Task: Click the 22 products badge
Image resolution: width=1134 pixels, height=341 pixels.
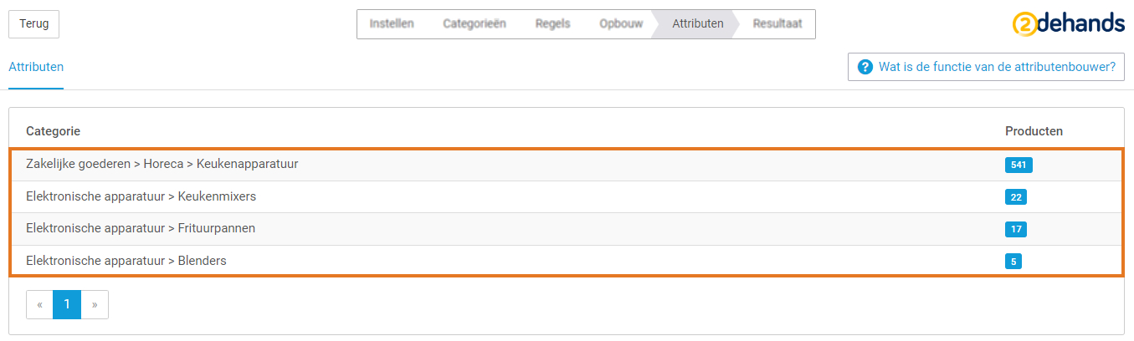Action: (x=1016, y=197)
